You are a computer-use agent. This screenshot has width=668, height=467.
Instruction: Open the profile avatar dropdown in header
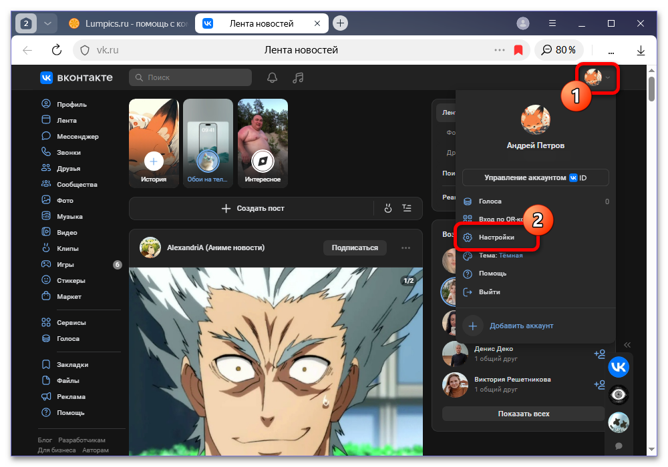[x=597, y=77]
